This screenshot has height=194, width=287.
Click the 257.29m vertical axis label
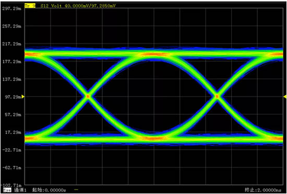click(x=11, y=26)
